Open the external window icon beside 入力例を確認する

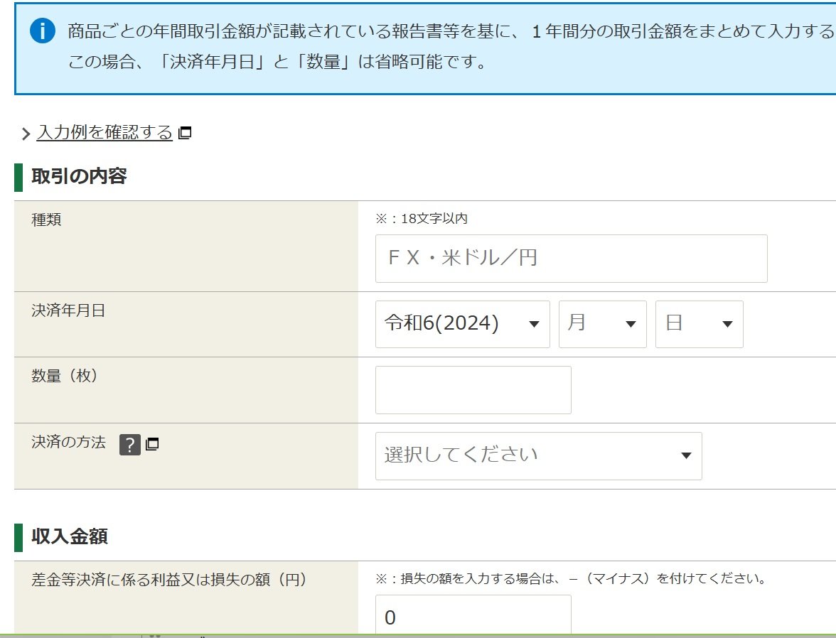[184, 132]
